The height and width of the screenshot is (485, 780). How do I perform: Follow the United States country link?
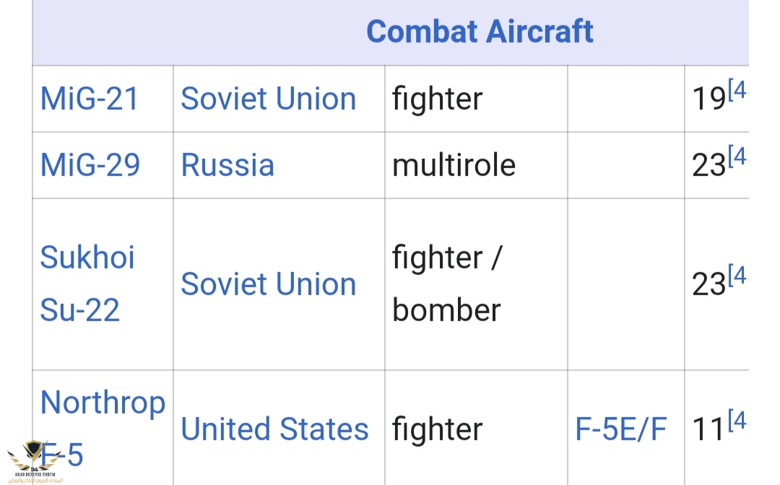tap(274, 429)
